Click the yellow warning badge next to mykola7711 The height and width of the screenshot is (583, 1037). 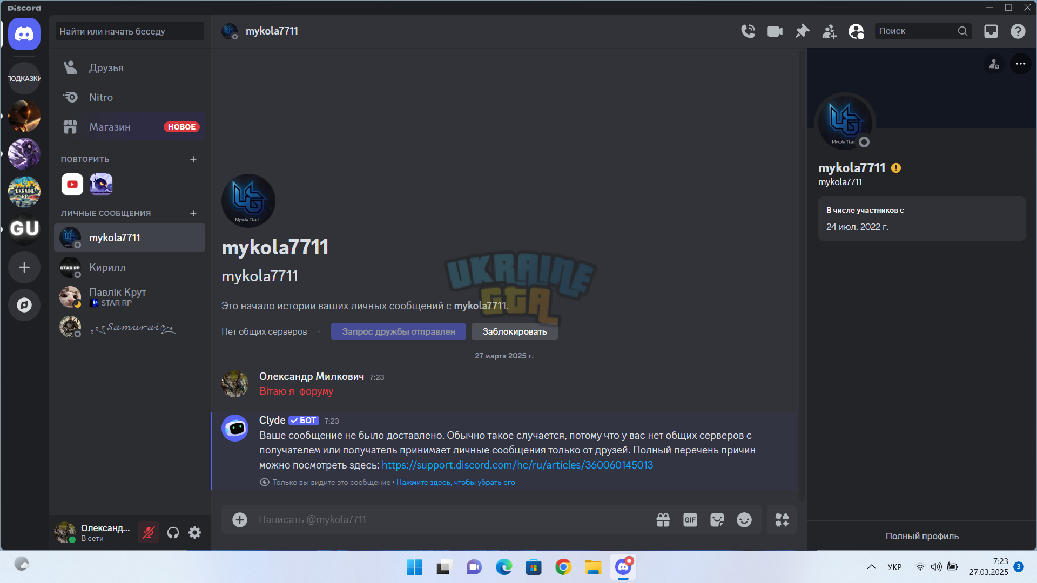point(896,168)
